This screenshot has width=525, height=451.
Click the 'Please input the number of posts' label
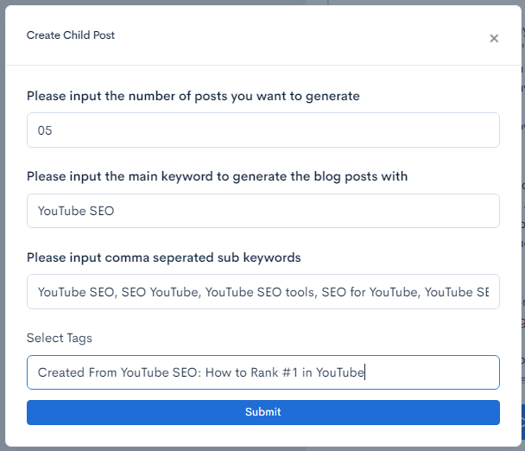point(193,96)
